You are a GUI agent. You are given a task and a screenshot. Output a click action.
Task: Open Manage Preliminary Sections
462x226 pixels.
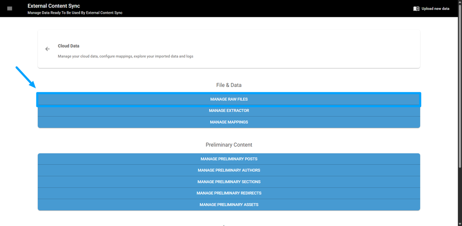[229, 182]
